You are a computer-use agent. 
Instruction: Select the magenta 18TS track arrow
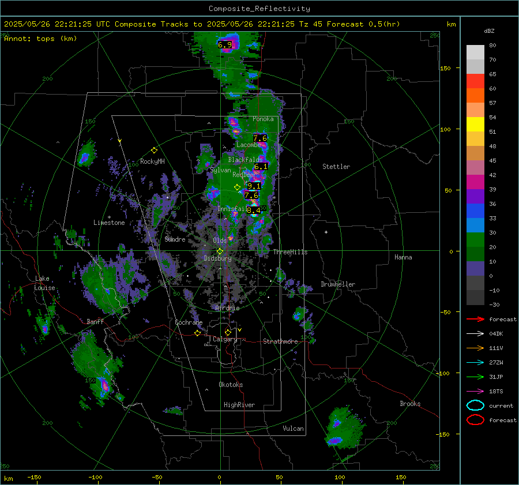(475, 391)
